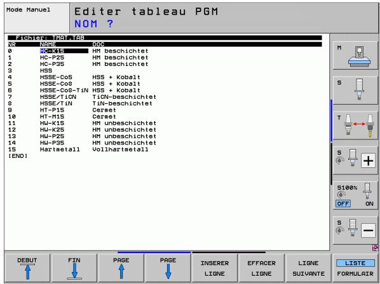
Task: Click EFFACER LIGNE softkey
Action: 262,268
